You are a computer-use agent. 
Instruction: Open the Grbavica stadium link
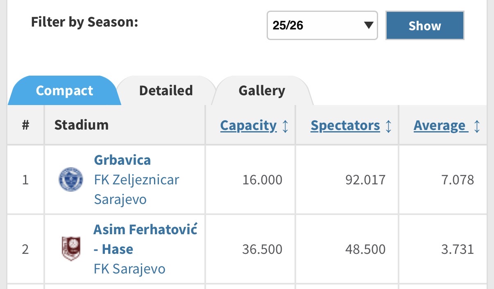click(x=122, y=159)
